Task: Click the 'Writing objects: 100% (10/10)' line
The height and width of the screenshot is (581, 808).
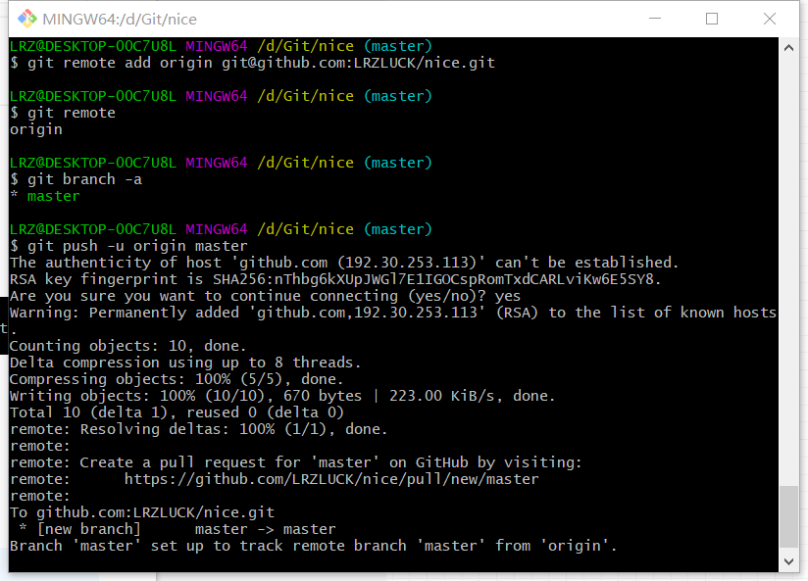Action: click(282, 396)
